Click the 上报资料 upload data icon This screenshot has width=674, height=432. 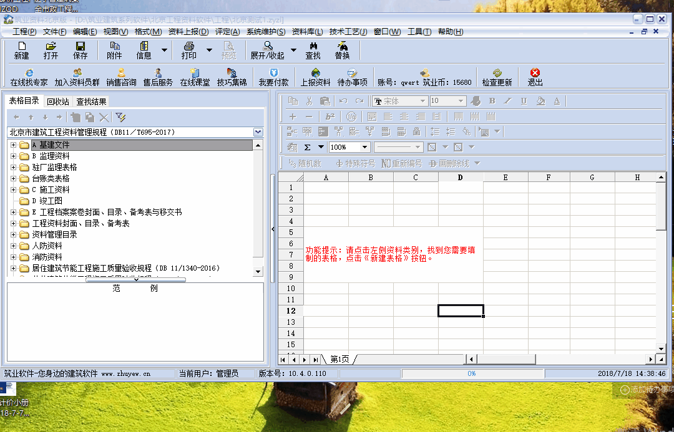[315, 74]
